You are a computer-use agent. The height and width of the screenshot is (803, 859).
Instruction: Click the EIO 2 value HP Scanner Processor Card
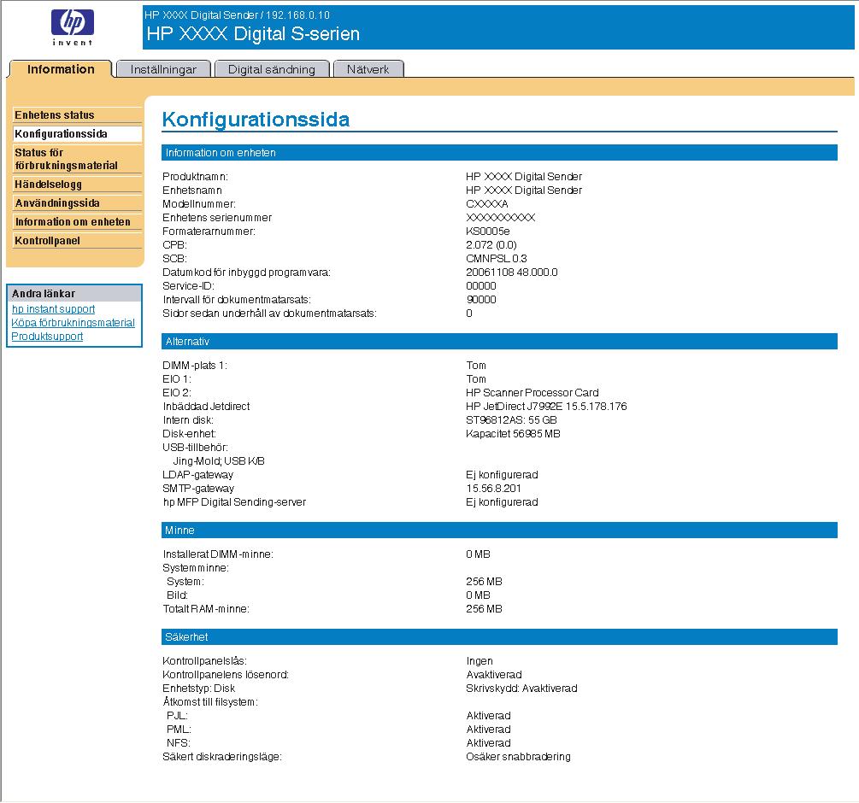pyautogui.click(x=532, y=392)
